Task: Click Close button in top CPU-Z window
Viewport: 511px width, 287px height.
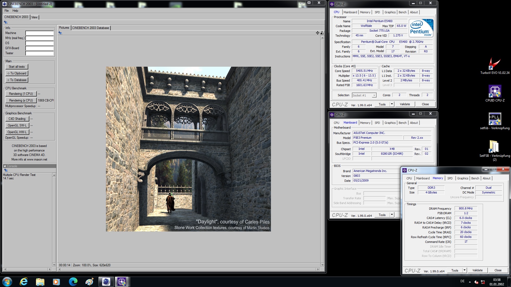Action: tap(425, 104)
